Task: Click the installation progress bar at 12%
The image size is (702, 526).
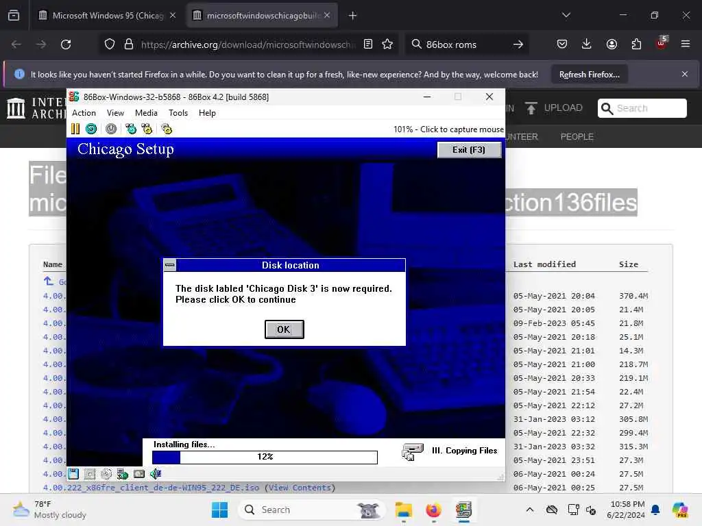Action: coord(265,457)
